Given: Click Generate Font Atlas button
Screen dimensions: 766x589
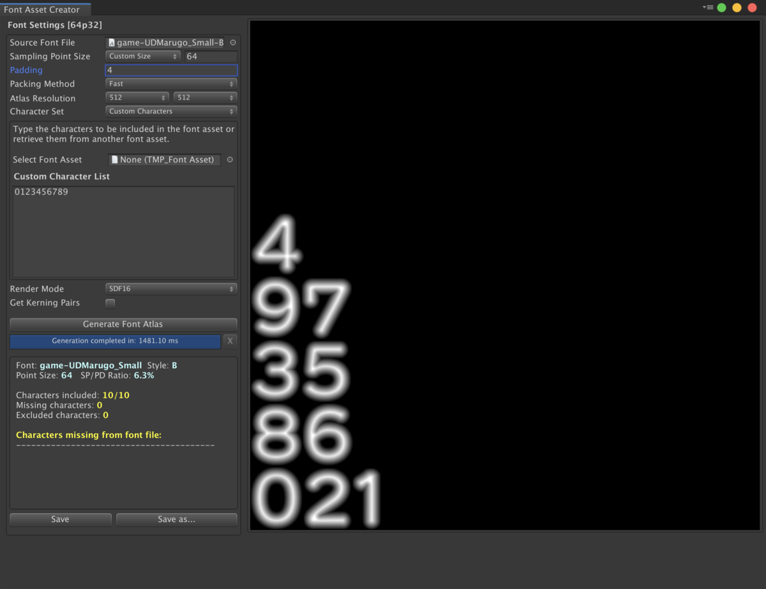Looking at the screenshot, I should (x=123, y=324).
